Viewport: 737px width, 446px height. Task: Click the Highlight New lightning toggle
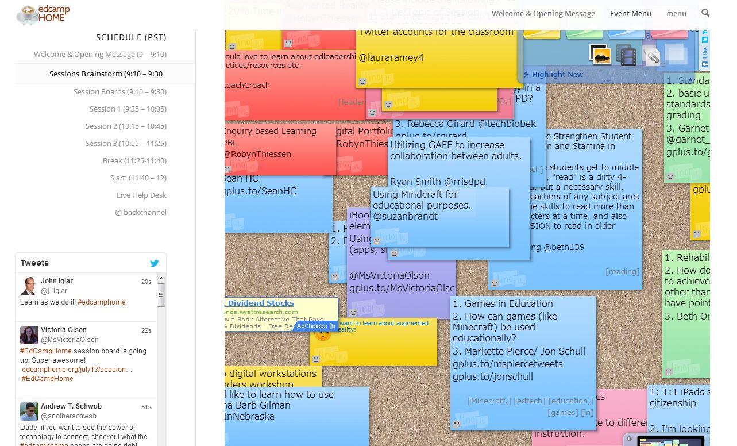tap(553, 74)
